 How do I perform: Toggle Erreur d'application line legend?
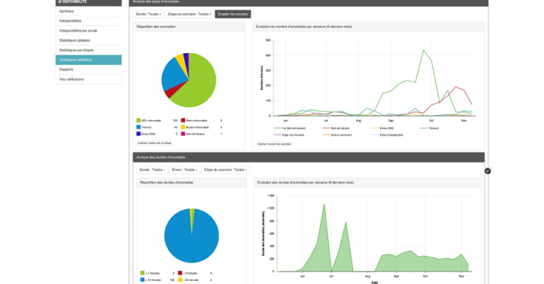pos(387,135)
